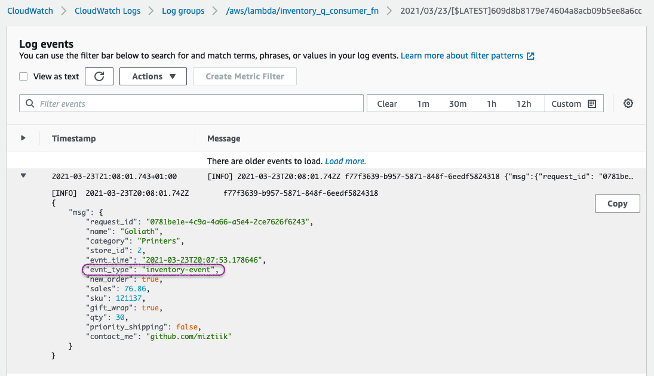Image resolution: width=654 pixels, height=376 pixels.
Task: Click the gift_wrap value true
Action: [150, 308]
